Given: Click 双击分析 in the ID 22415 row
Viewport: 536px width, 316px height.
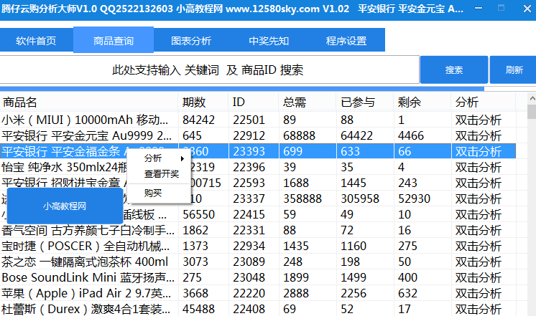Looking at the screenshot, I should tap(479, 214).
